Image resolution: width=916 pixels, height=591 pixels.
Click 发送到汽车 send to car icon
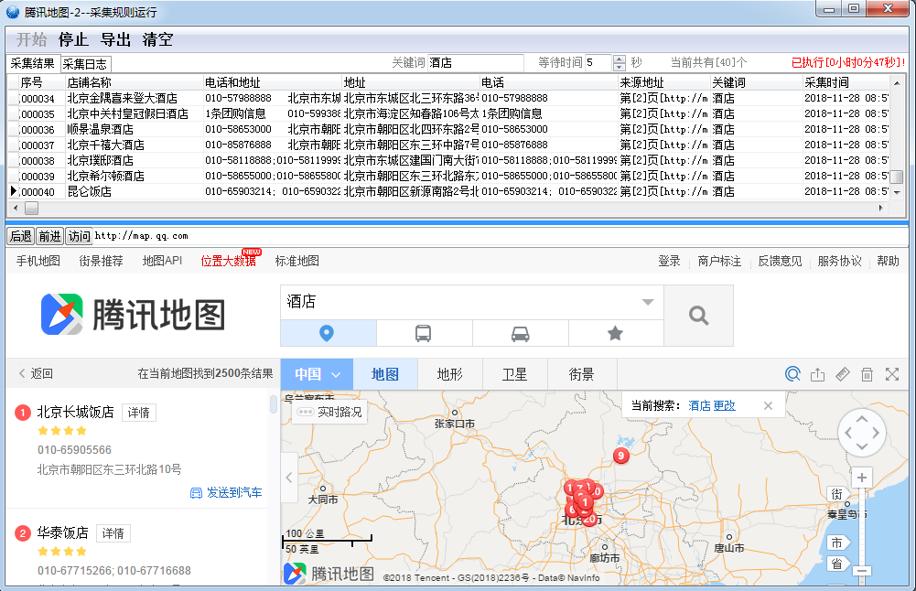pyautogui.click(x=196, y=493)
